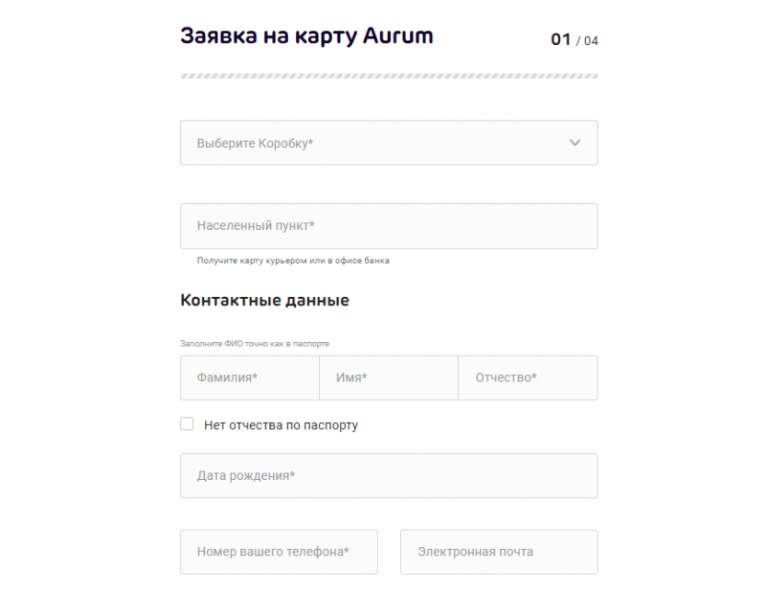The width and height of the screenshot is (766, 593).
Task: Click the "Контактные данные" section header
Action: click(264, 300)
